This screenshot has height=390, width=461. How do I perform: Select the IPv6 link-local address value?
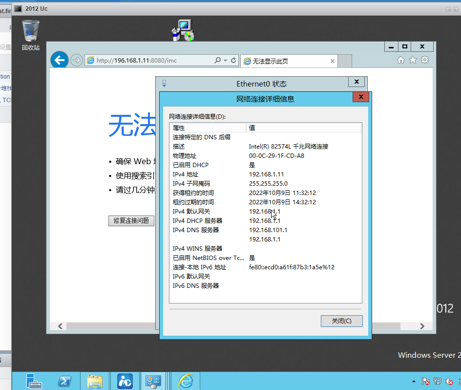click(x=292, y=267)
